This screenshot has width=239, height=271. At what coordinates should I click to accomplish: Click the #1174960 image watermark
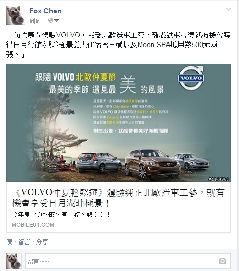(218, 179)
